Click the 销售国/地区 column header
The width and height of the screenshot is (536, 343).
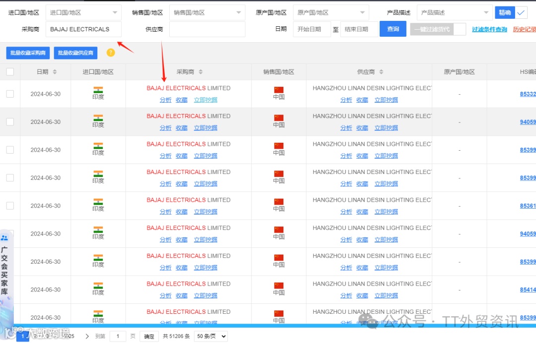point(278,72)
